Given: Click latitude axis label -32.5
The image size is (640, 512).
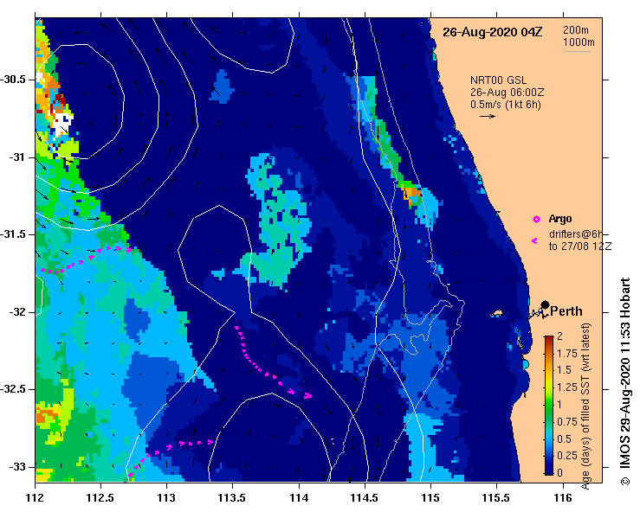Looking at the screenshot, I should (12, 389).
